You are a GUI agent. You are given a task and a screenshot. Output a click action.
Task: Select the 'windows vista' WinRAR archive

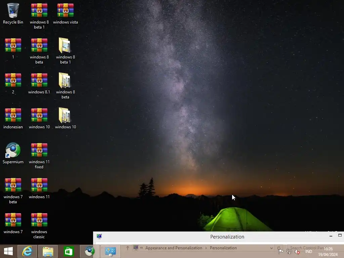pos(66,13)
